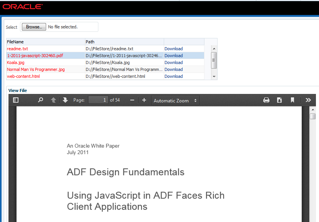Viewport: 319px width, 222px height.
Task: Zoom in the PDF with plus
Action: (144, 100)
